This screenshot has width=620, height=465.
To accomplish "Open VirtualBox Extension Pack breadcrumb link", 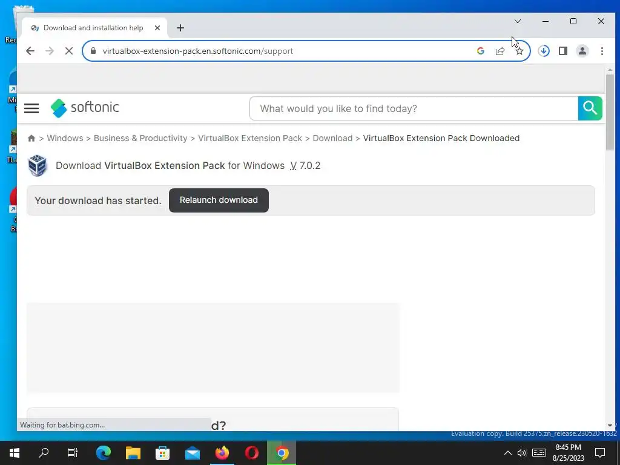I will 250,139.
